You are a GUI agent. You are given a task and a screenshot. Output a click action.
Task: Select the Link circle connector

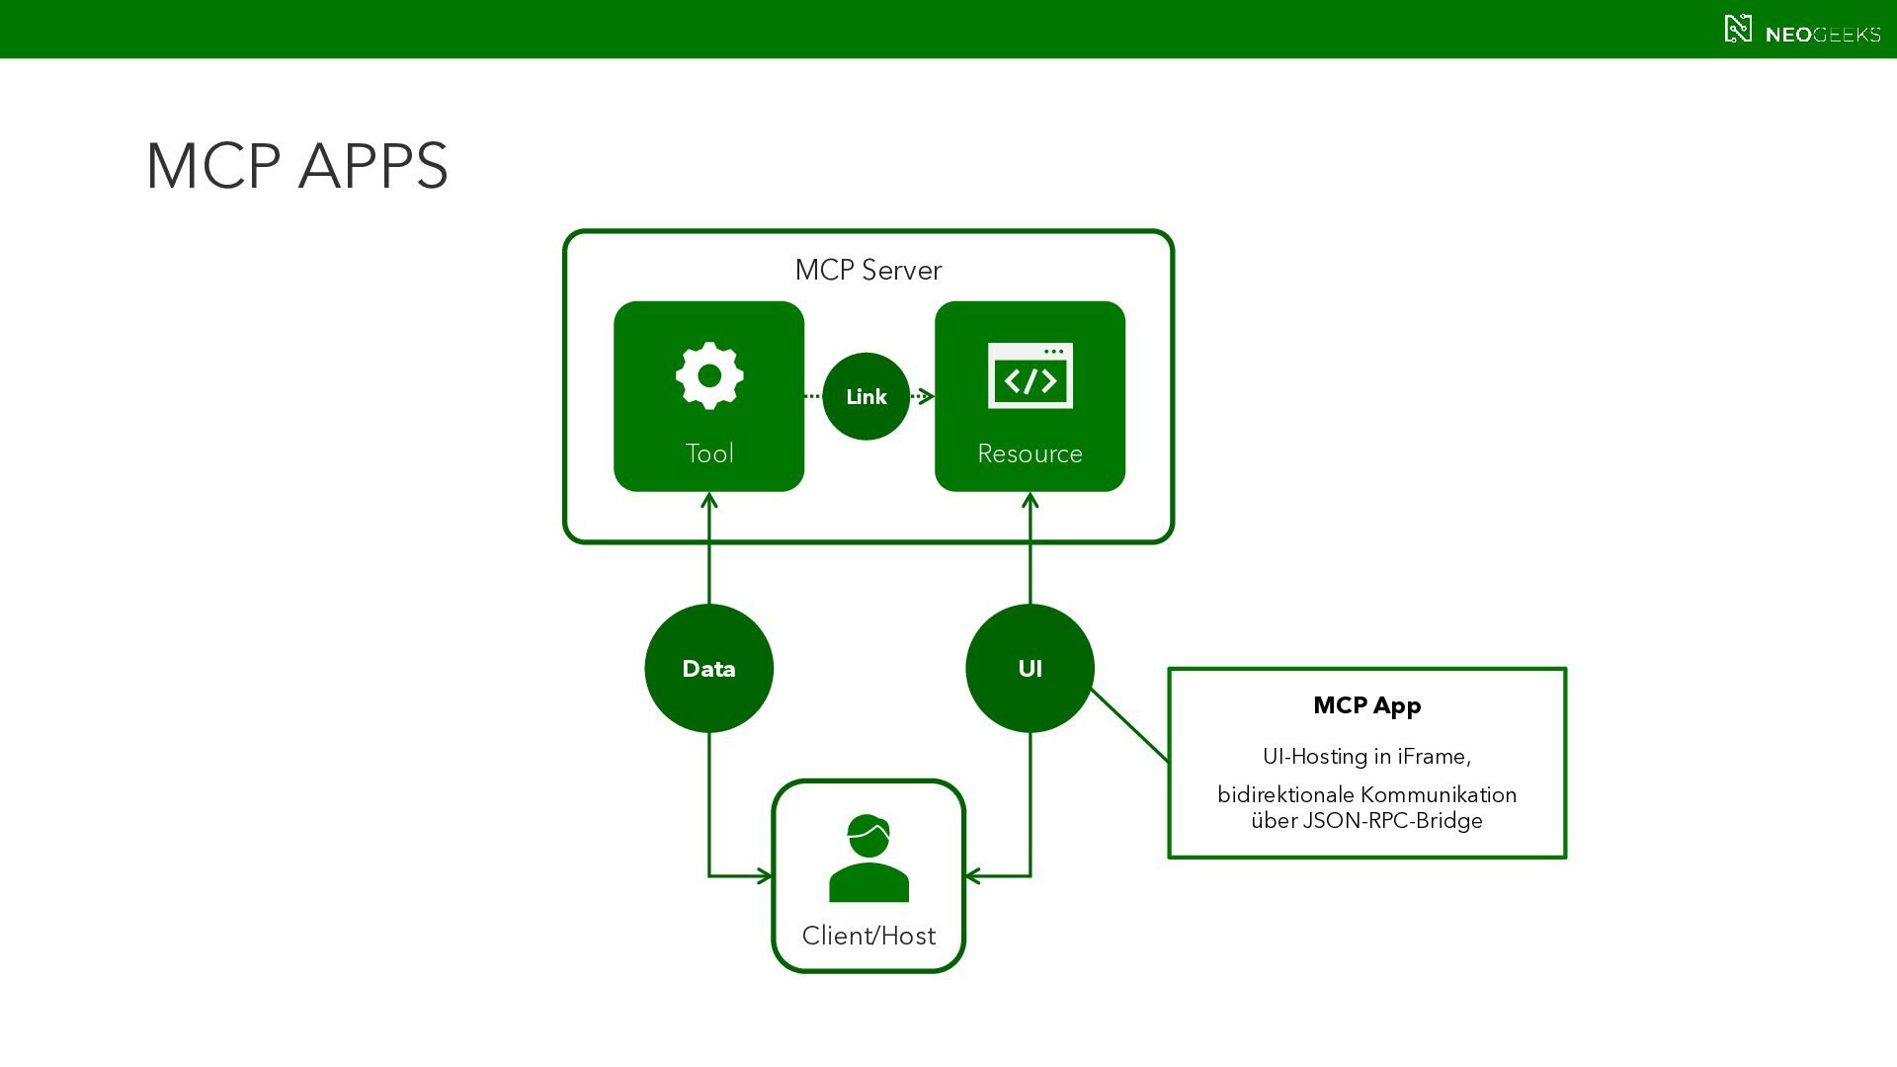coord(866,396)
